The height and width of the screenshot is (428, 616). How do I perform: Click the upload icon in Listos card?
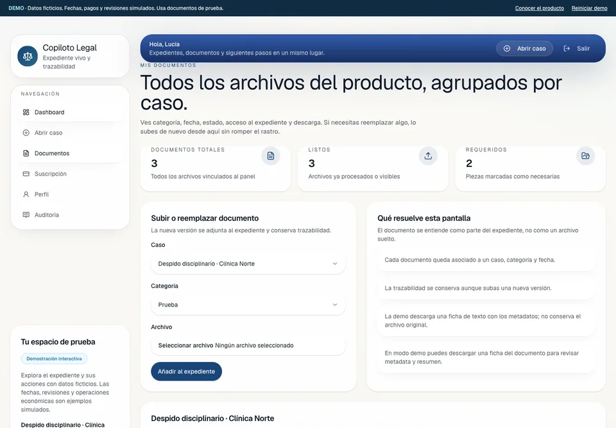pos(428,156)
